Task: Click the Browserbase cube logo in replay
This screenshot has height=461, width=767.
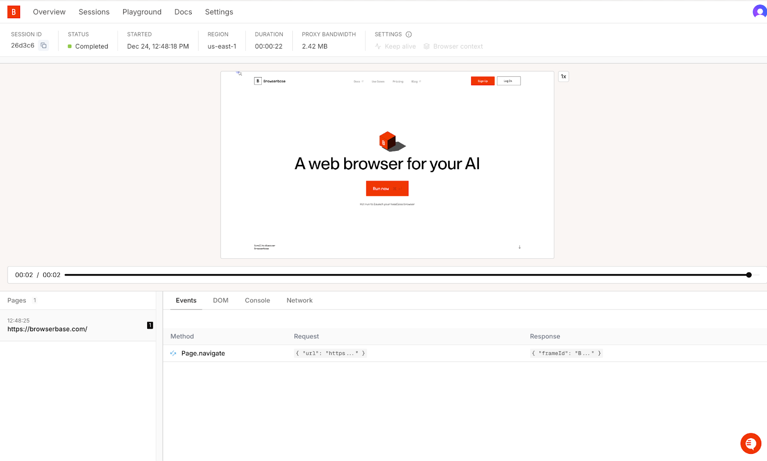Action: coord(392,141)
